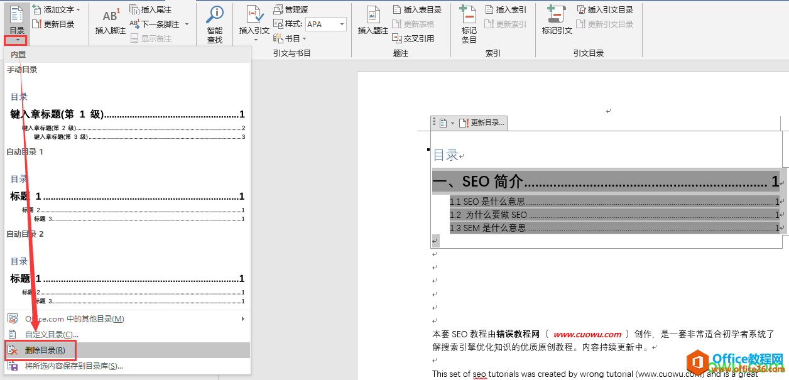Insert a footnote with 插入脚注

pyautogui.click(x=111, y=21)
